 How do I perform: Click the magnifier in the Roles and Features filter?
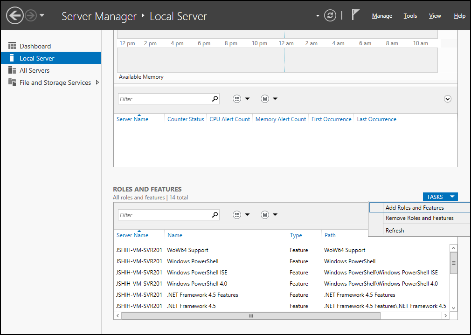(214, 215)
